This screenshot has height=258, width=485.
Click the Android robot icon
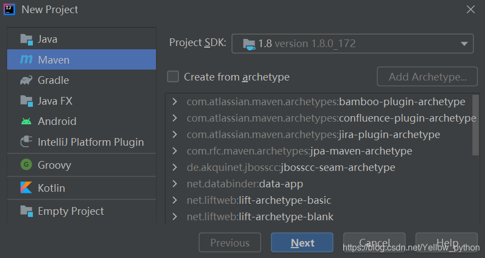[x=26, y=121]
